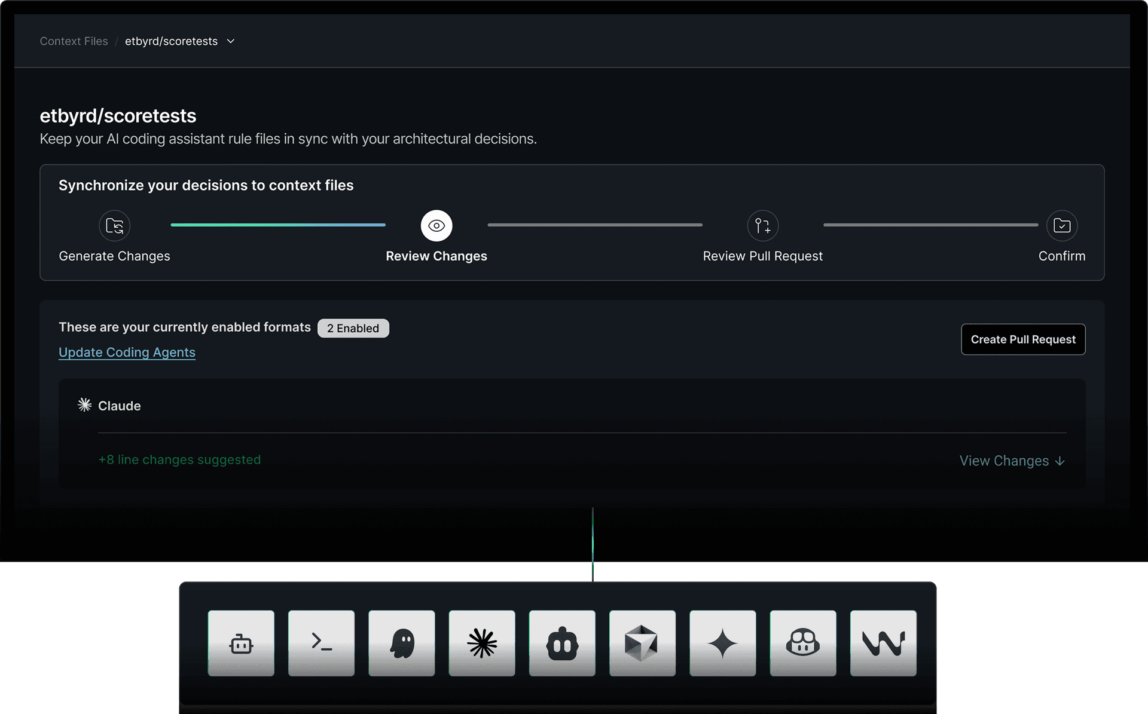The image size is (1148, 714).
Task: Select the terminal prompt icon tile
Action: (x=321, y=643)
